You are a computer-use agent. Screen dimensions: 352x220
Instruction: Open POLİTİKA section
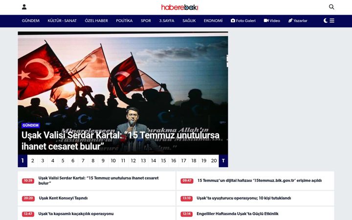124,21
